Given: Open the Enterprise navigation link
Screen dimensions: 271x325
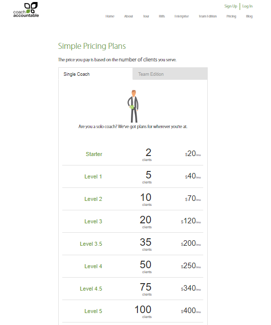Looking at the screenshot, I should (181, 16).
